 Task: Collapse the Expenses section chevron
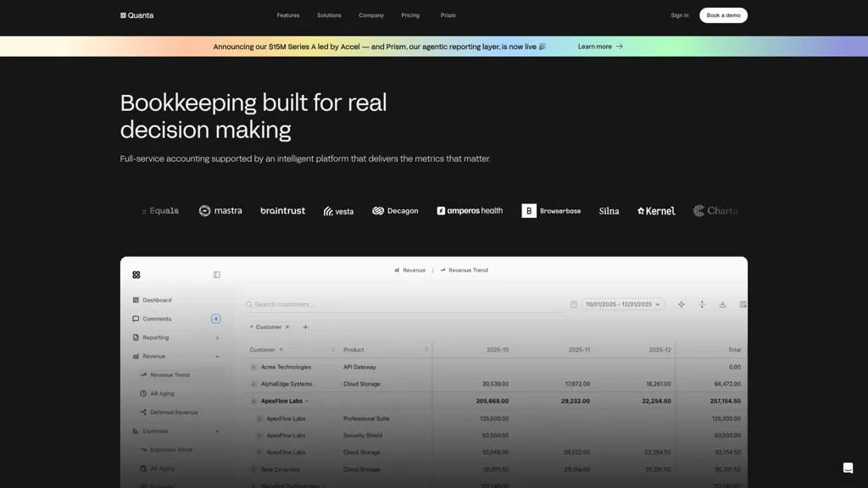point(217,431)
